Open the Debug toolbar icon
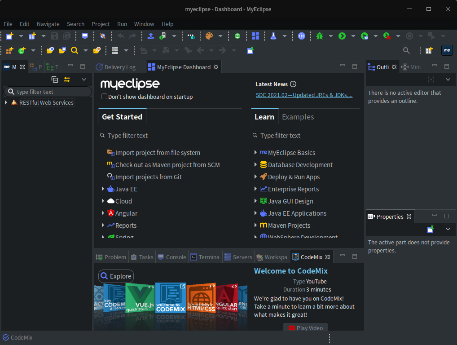This screenshot has height=345, width=457. [x=320, y=36]
